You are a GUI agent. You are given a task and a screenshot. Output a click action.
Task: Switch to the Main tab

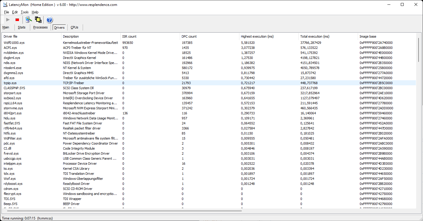click(x=6, y=27)
